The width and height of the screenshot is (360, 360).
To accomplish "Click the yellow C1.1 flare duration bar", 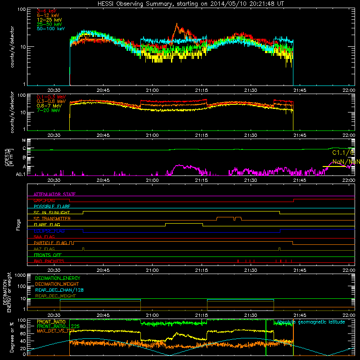I will click(x=334, y=166).
